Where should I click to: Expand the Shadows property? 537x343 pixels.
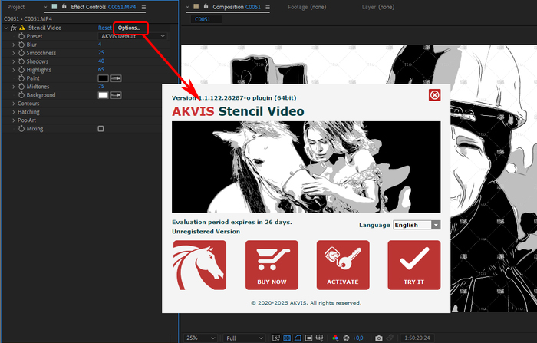[x=13, y=61]
